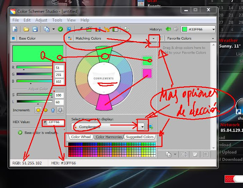Click the S saturation slider

point(35,94)
